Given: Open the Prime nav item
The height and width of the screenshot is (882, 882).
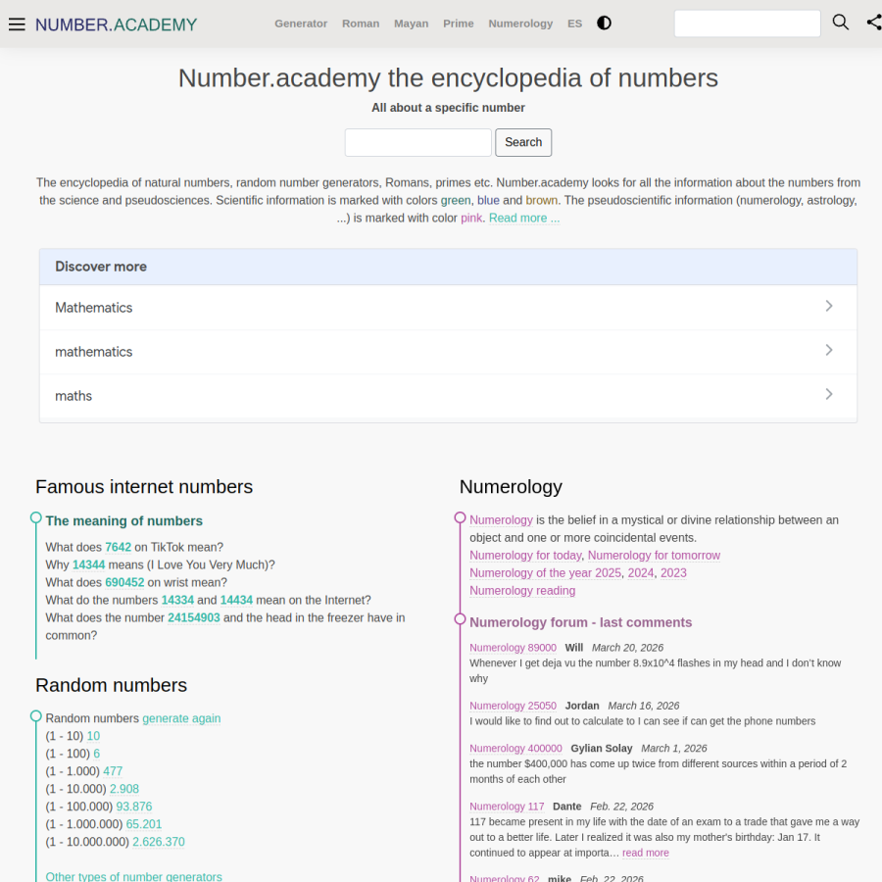Looking at the screenshot, I should point(459,24).
